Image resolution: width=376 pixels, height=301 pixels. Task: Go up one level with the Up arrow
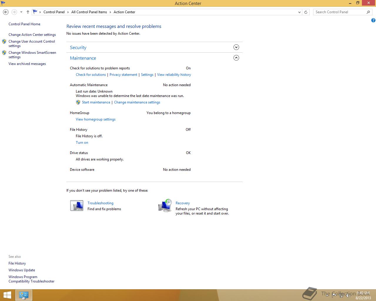[x=28, y=12]
